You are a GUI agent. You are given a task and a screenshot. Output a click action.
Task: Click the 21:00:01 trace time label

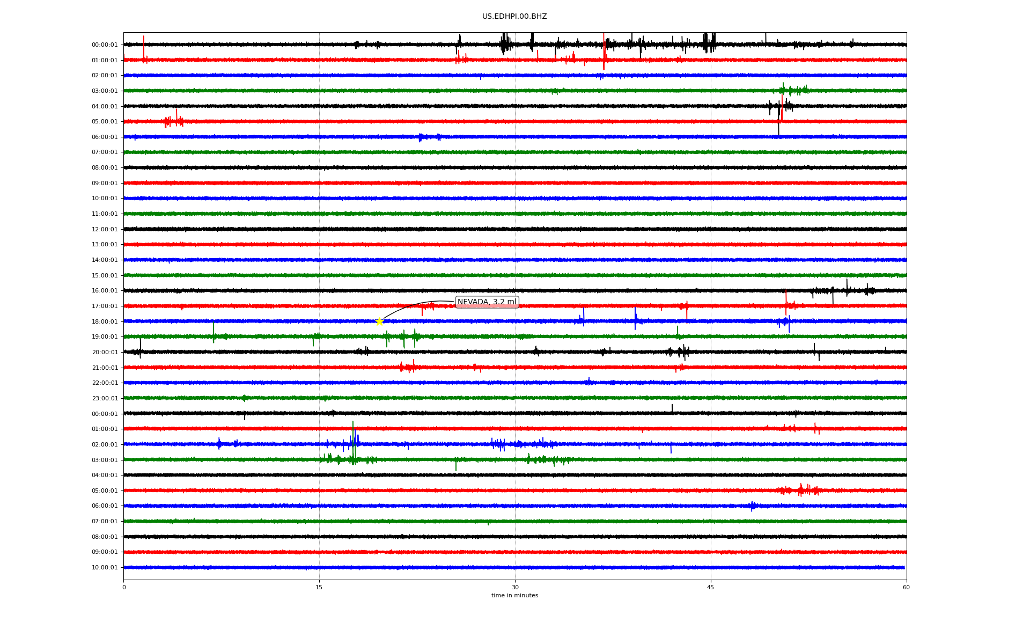pyautogui.click(x=105, y=368)
